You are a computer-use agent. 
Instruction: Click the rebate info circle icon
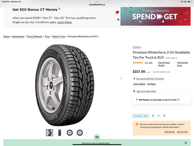click(x=179, y=99)
